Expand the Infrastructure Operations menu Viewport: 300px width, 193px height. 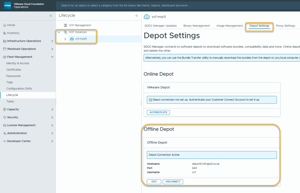click(x=52, y=41)
